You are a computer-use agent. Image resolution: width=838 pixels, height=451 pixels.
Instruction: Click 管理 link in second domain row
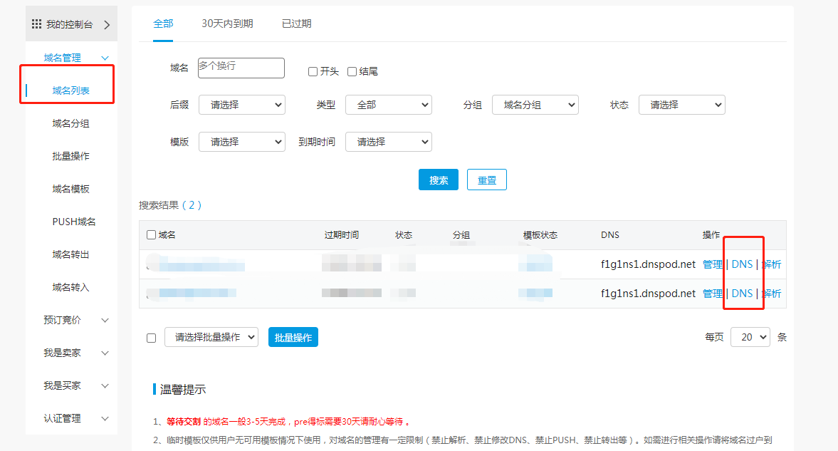pyautogui.click(x=712, y=294)
